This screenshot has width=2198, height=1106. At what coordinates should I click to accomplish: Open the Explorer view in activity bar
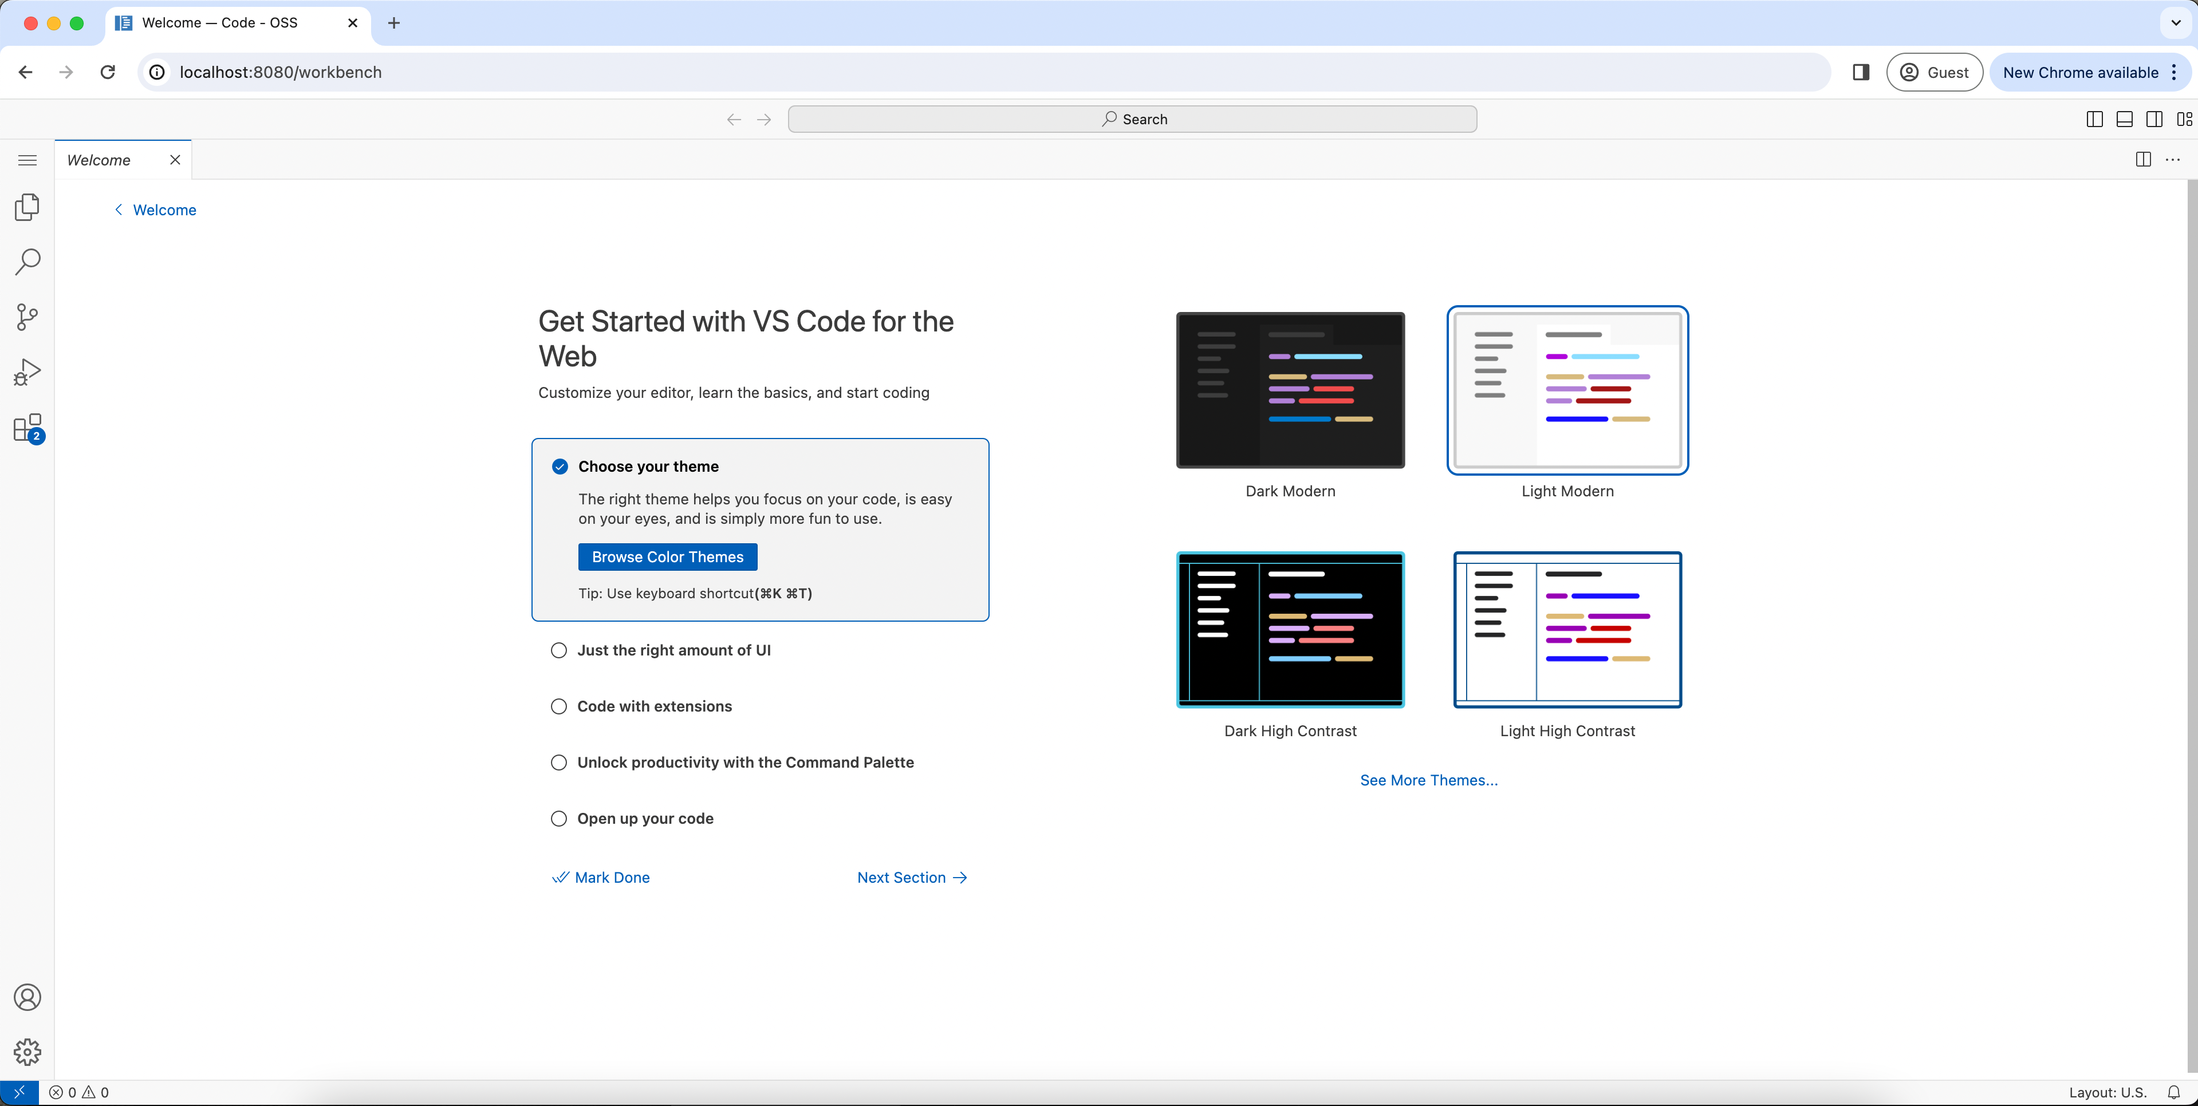click(27, 207)
